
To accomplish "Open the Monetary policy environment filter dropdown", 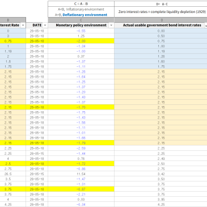I will tap(111, 25).
